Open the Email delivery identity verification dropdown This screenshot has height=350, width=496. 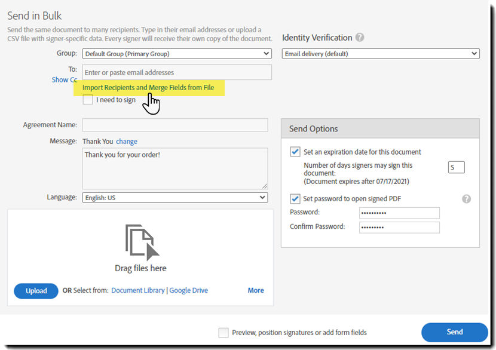381,53
